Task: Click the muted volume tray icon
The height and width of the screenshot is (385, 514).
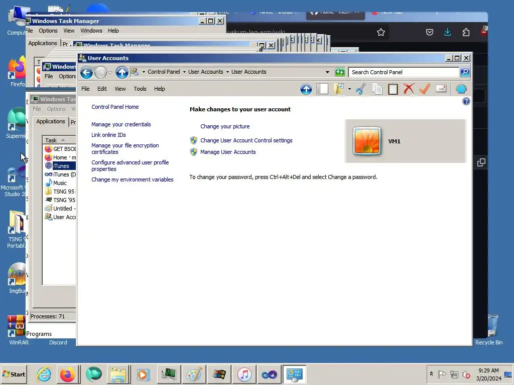Action: (x=466, y=374)
